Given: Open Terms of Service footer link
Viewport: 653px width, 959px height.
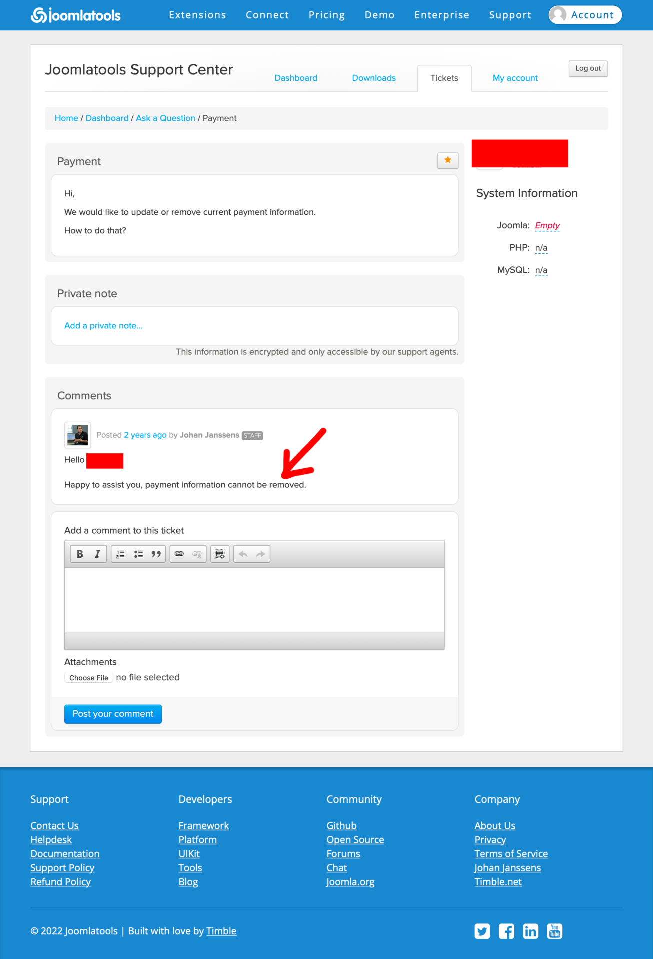Looking at the screenshot, I should (511, 854).
